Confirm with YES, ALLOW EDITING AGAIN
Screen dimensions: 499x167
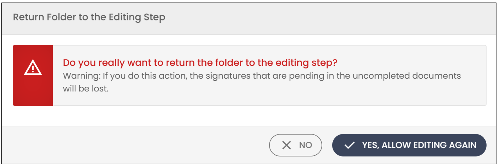409,145
